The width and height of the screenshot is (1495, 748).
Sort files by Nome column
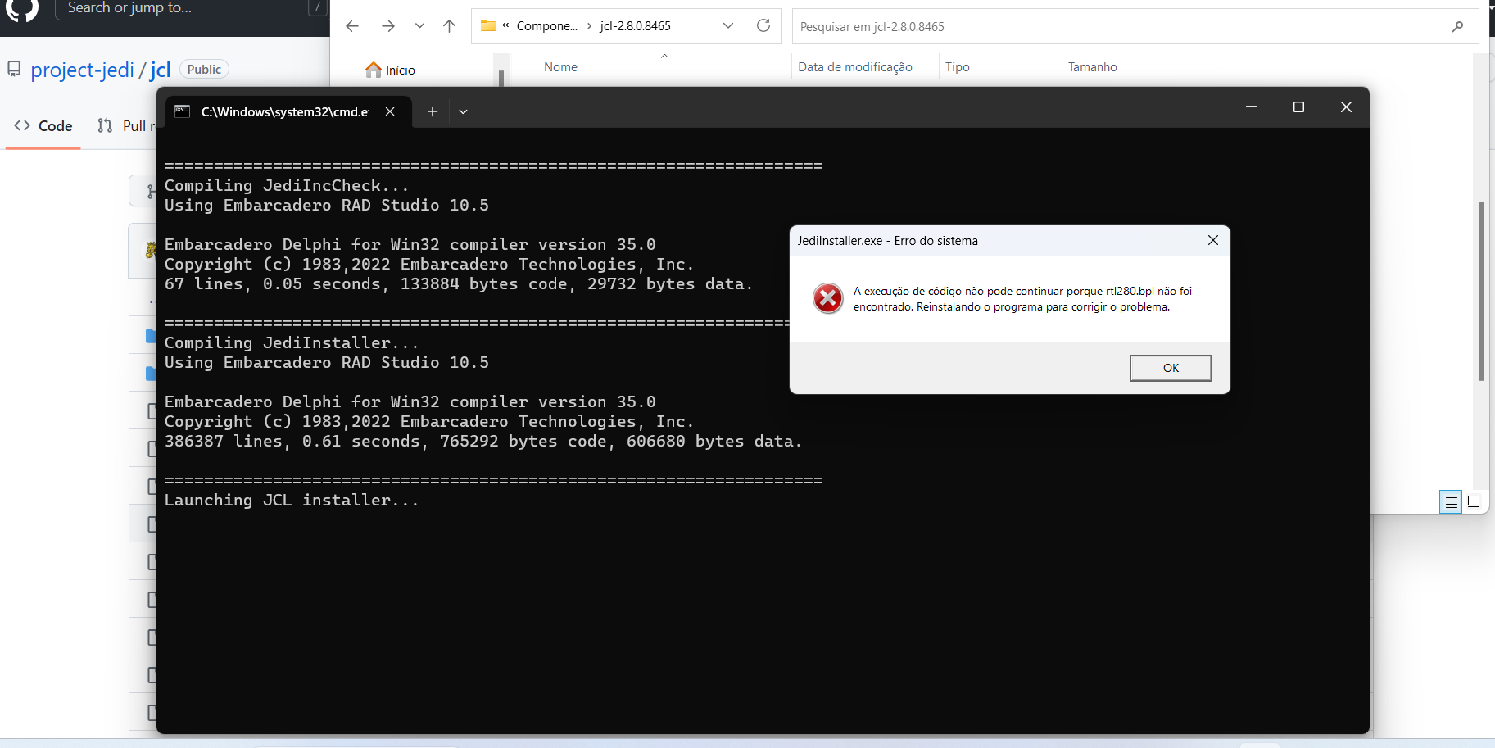560,67
